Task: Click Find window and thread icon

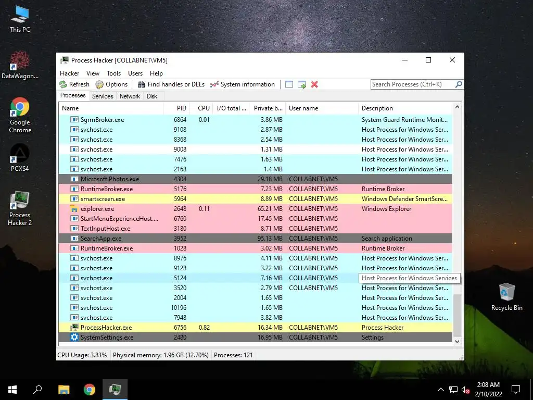Action: (x=301, y=84)
